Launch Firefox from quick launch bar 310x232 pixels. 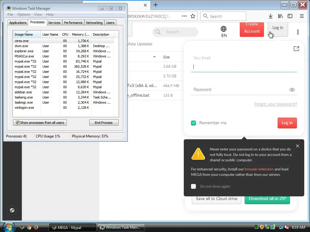pyautogui.click(x=36, y=227)
